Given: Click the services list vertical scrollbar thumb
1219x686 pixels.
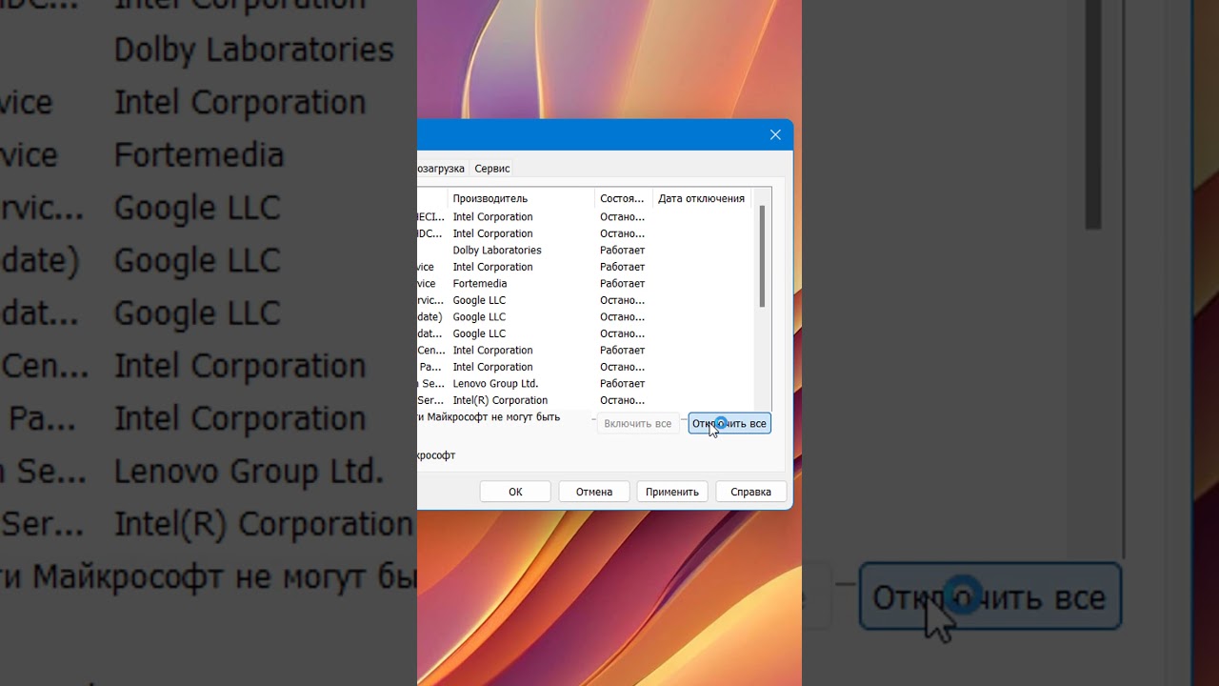Looking at the screenshot, I should 762,256.
